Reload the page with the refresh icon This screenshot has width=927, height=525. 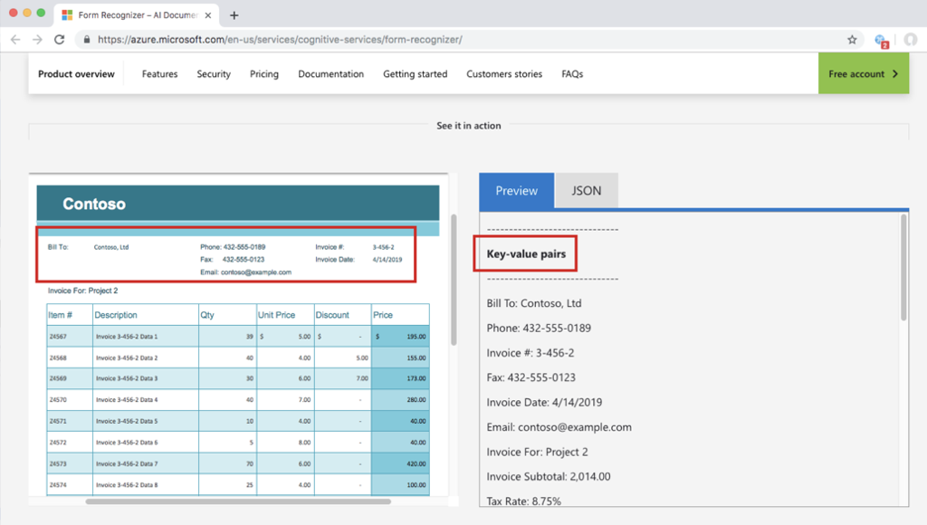(59, 40)
